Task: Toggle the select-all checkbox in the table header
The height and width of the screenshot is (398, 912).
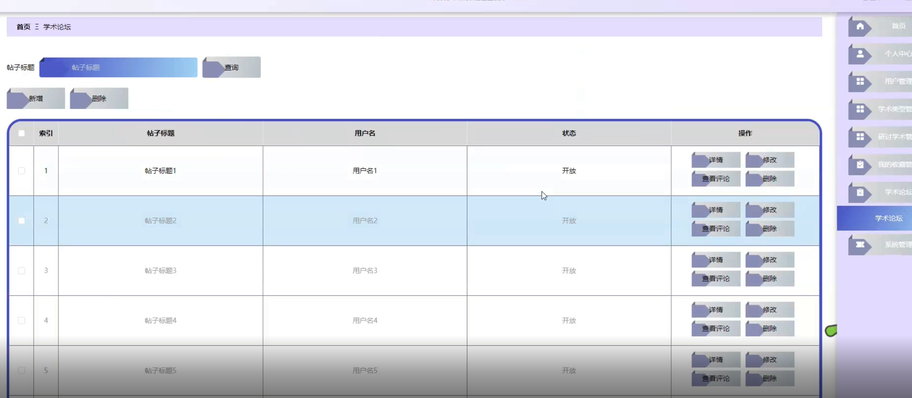Action: coord(22,133)
